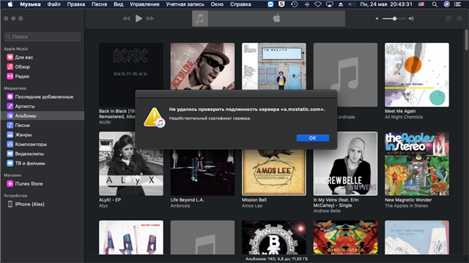Select Видеоклипы in library sidebar
The width and height of the screenshot is (469, 263).
tap(43, 154)
